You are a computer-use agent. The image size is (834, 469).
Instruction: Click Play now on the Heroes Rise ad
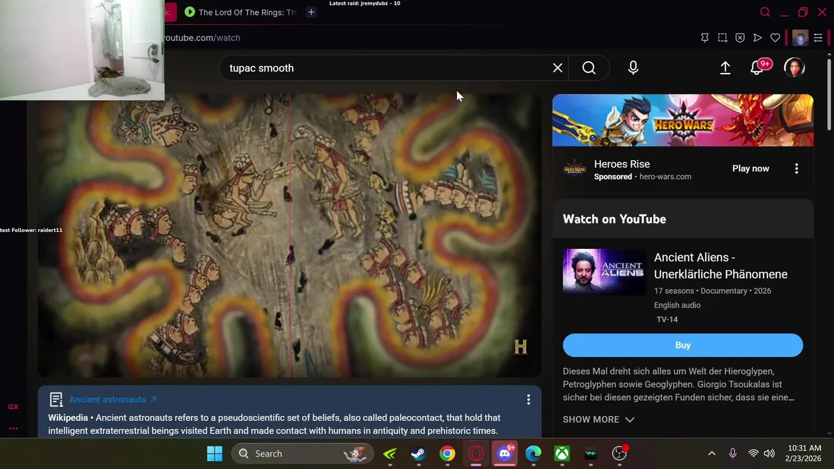click(751, 169)
